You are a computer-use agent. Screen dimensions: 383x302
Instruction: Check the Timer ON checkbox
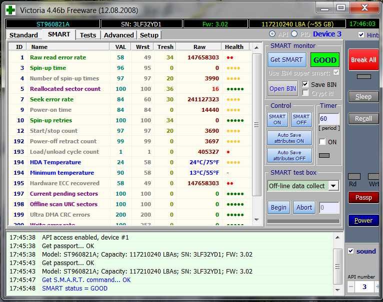tap(322, 142)
